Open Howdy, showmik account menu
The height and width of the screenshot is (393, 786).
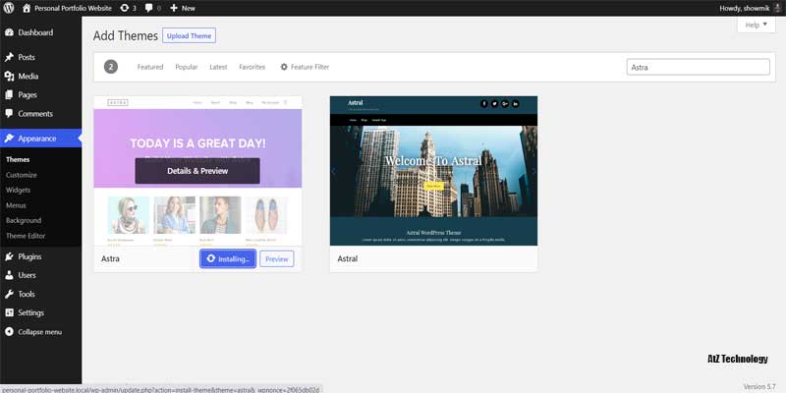point(751,8)
